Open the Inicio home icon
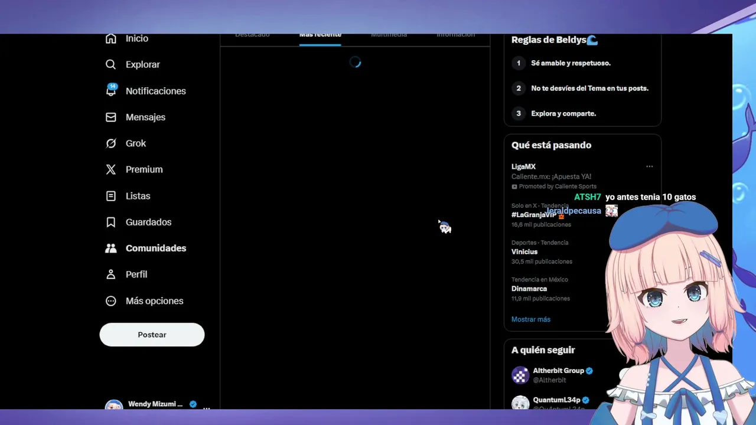The height and width of the screenshot is (425, 756). coord(110,38)
